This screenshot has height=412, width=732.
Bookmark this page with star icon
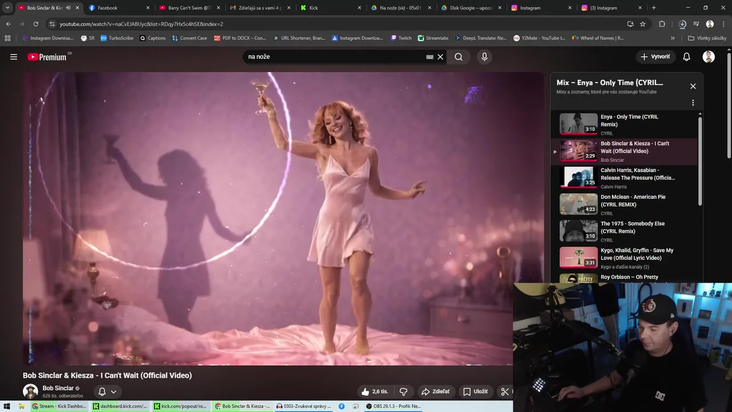643,24
